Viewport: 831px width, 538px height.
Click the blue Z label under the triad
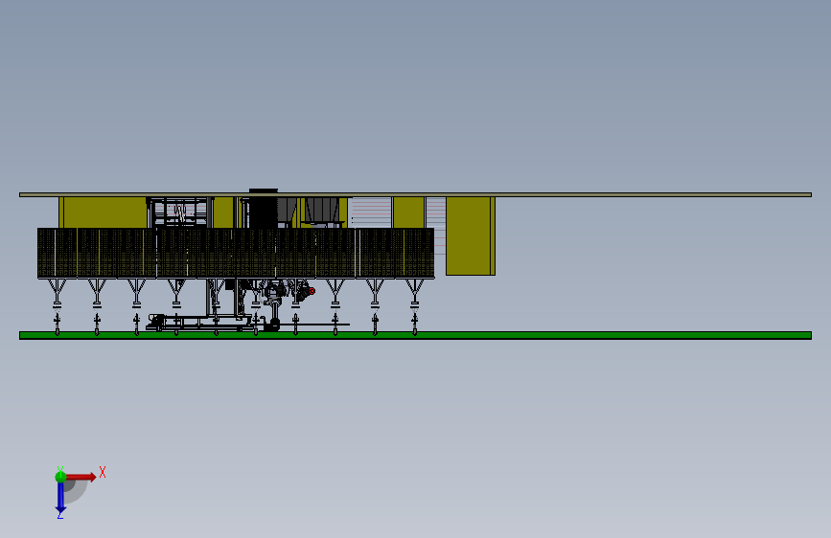59,514
